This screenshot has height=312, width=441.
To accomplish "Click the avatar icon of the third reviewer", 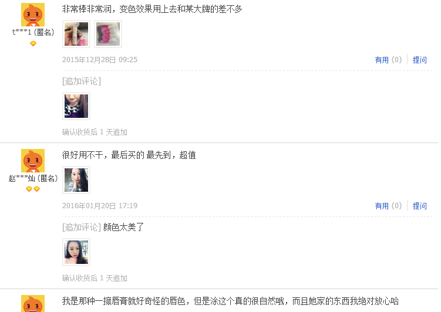I will (33, 304).
